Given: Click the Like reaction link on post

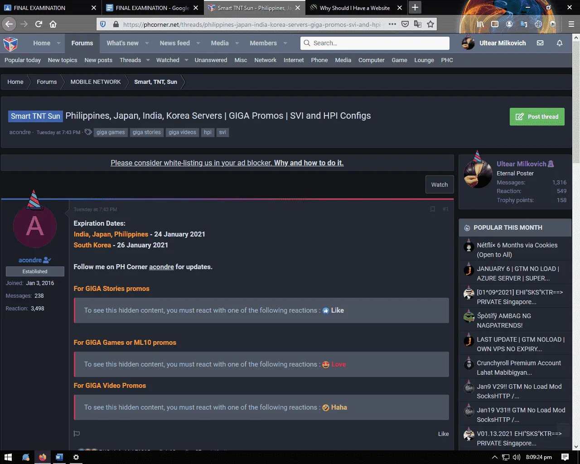Looking at the screenshot, I should 443,434.
